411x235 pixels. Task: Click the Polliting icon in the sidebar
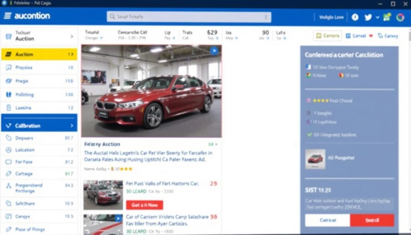point(8,95)
